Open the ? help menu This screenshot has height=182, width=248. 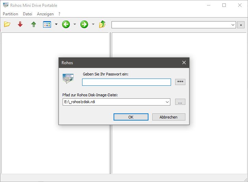[59, 14]
